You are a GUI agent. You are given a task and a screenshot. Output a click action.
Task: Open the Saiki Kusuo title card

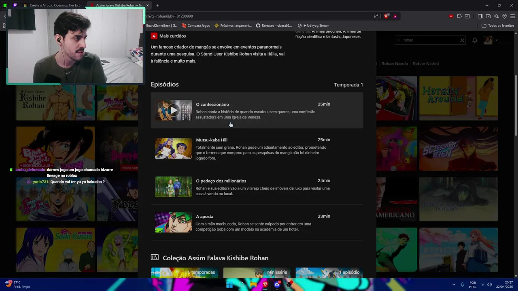[55, 249]
